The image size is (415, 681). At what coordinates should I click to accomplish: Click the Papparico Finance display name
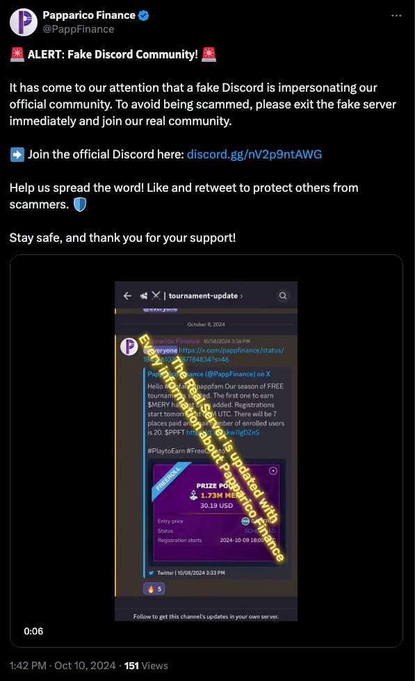[x=89, y=15]
